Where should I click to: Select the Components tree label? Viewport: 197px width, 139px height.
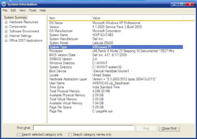pyautogui.click(x=18, y=27)
